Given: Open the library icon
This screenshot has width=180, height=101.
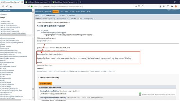Looking at the screenshot, I should tap(164, 6).
